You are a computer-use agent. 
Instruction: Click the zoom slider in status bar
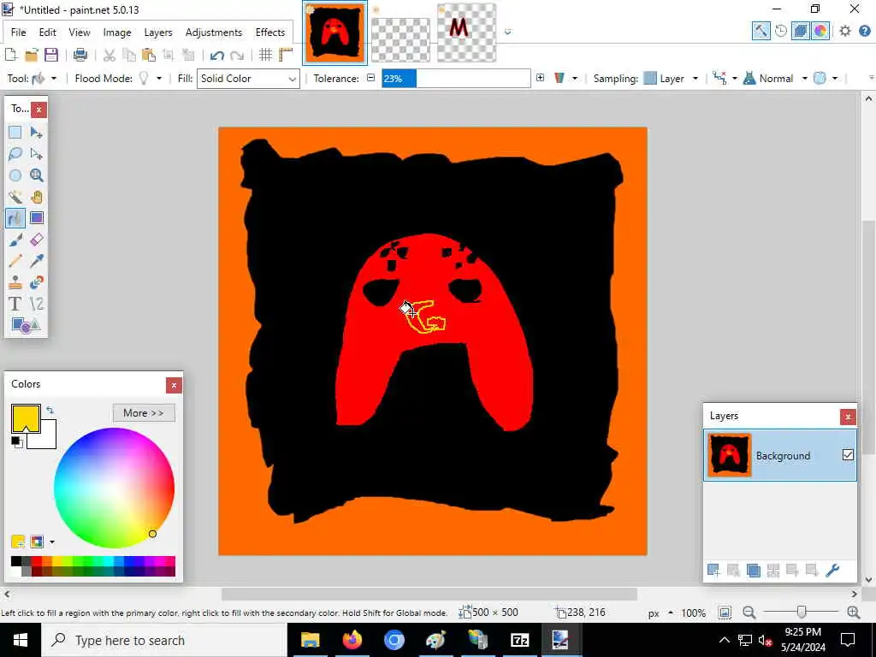tap(801, 613)
